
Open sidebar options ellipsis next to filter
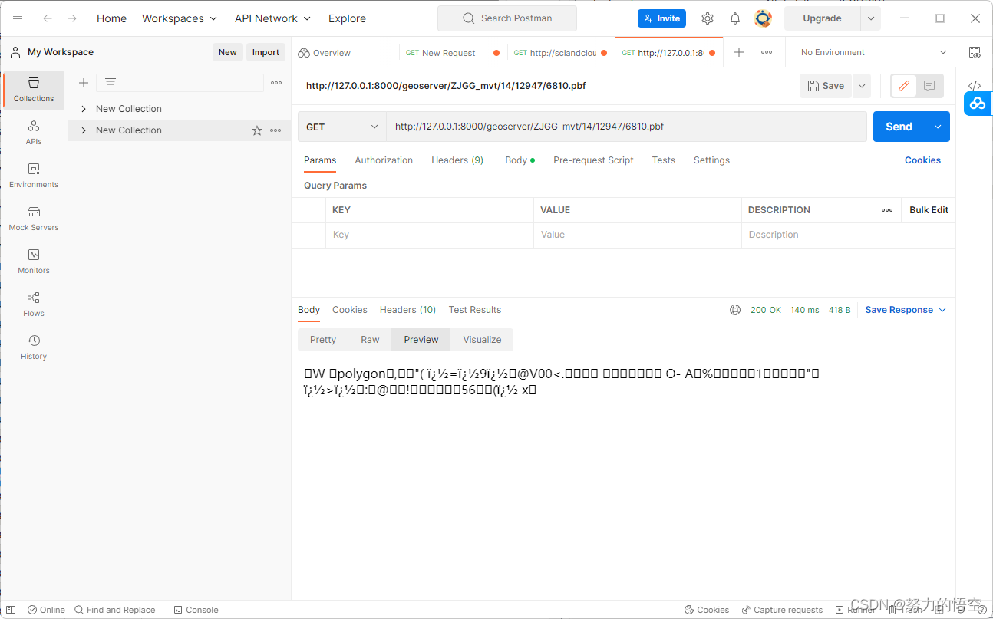coord(276,83)
